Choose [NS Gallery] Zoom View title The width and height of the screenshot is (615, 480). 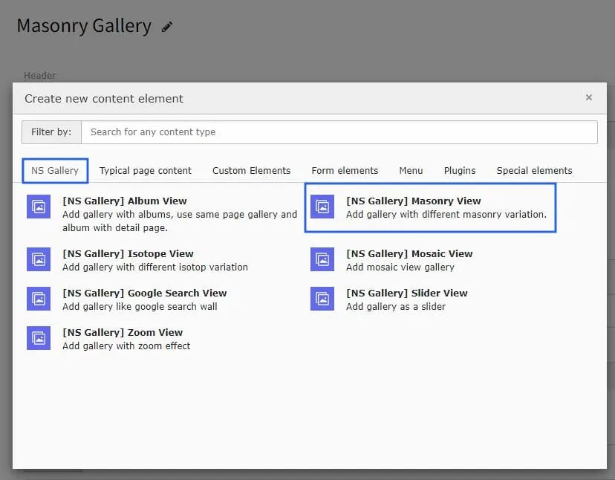pos(123,332)
